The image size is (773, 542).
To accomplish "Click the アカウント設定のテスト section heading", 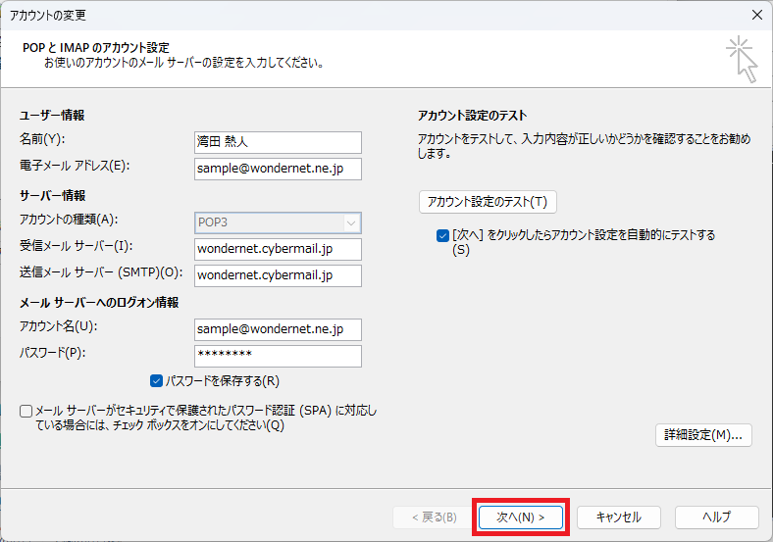I will 472,116.
